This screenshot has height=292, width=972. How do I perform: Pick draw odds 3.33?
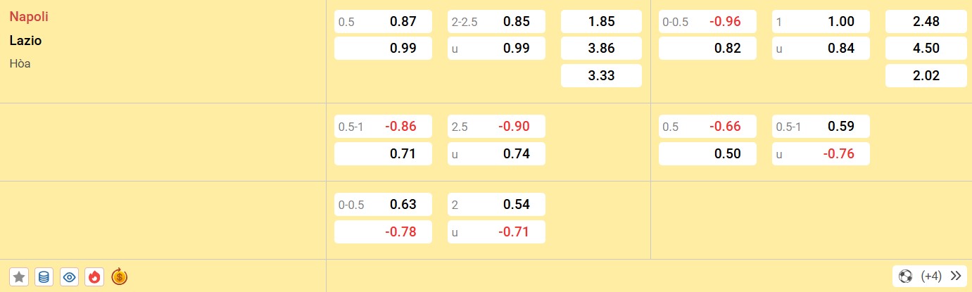tap(601, 75)
